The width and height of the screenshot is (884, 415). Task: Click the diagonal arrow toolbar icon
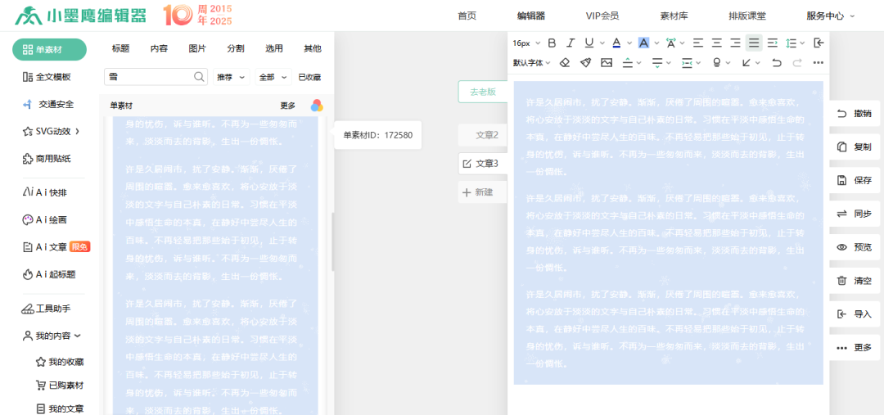(x=746, y=63)
